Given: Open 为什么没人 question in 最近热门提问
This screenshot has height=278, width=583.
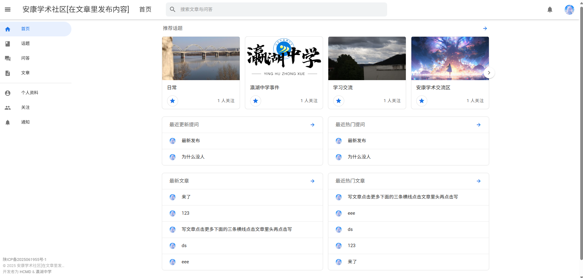Looking at the screenshot, I should [409, 157].
